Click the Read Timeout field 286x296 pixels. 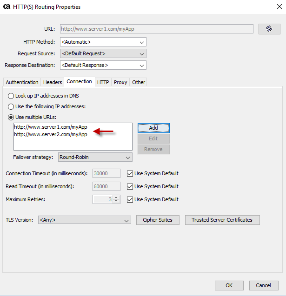tap(106, 186)
